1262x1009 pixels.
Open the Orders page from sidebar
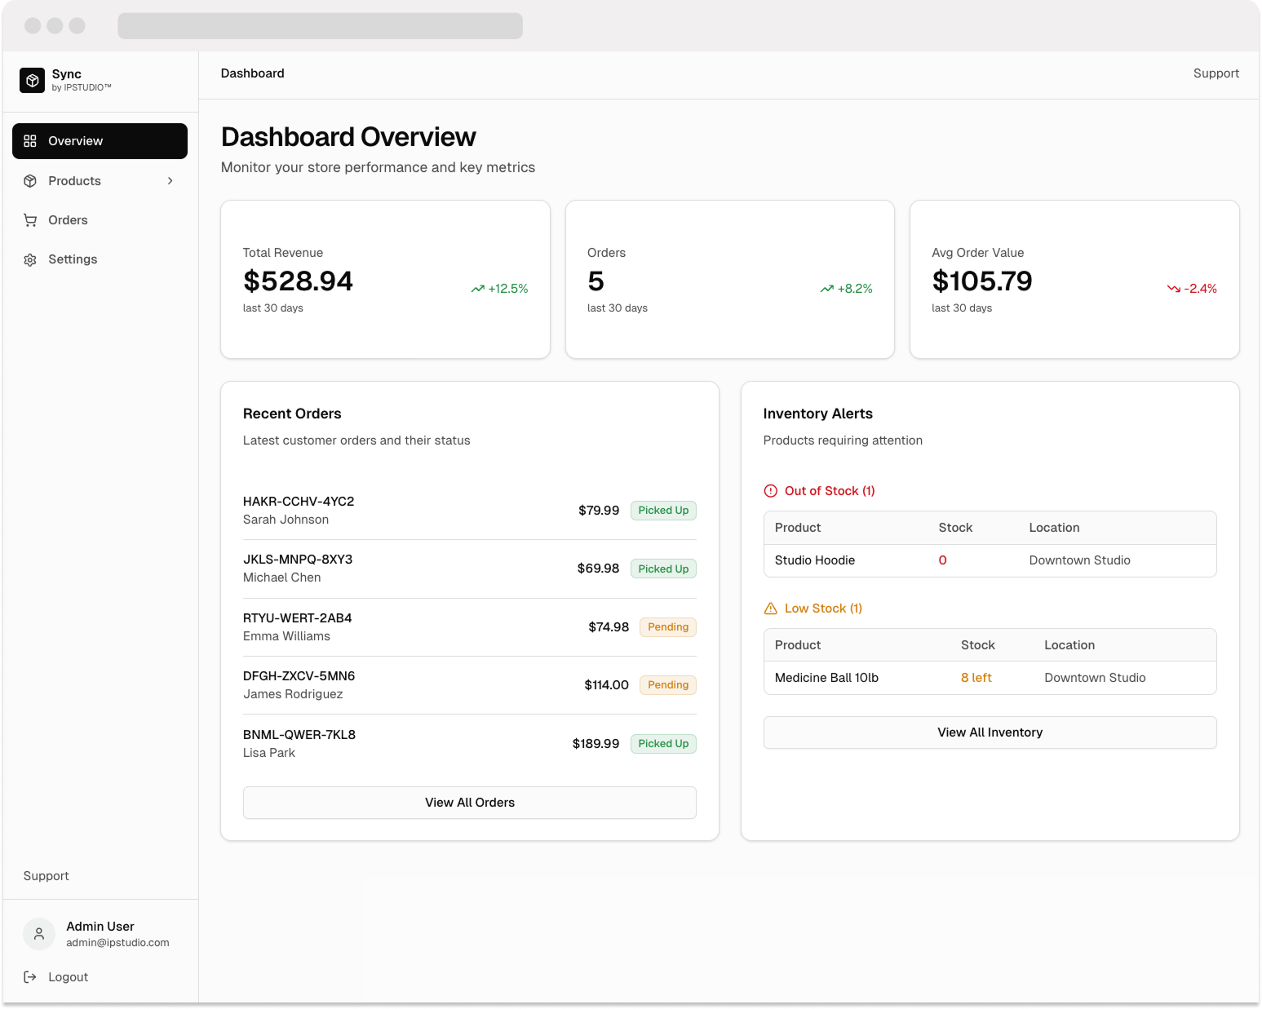(68, 220)
